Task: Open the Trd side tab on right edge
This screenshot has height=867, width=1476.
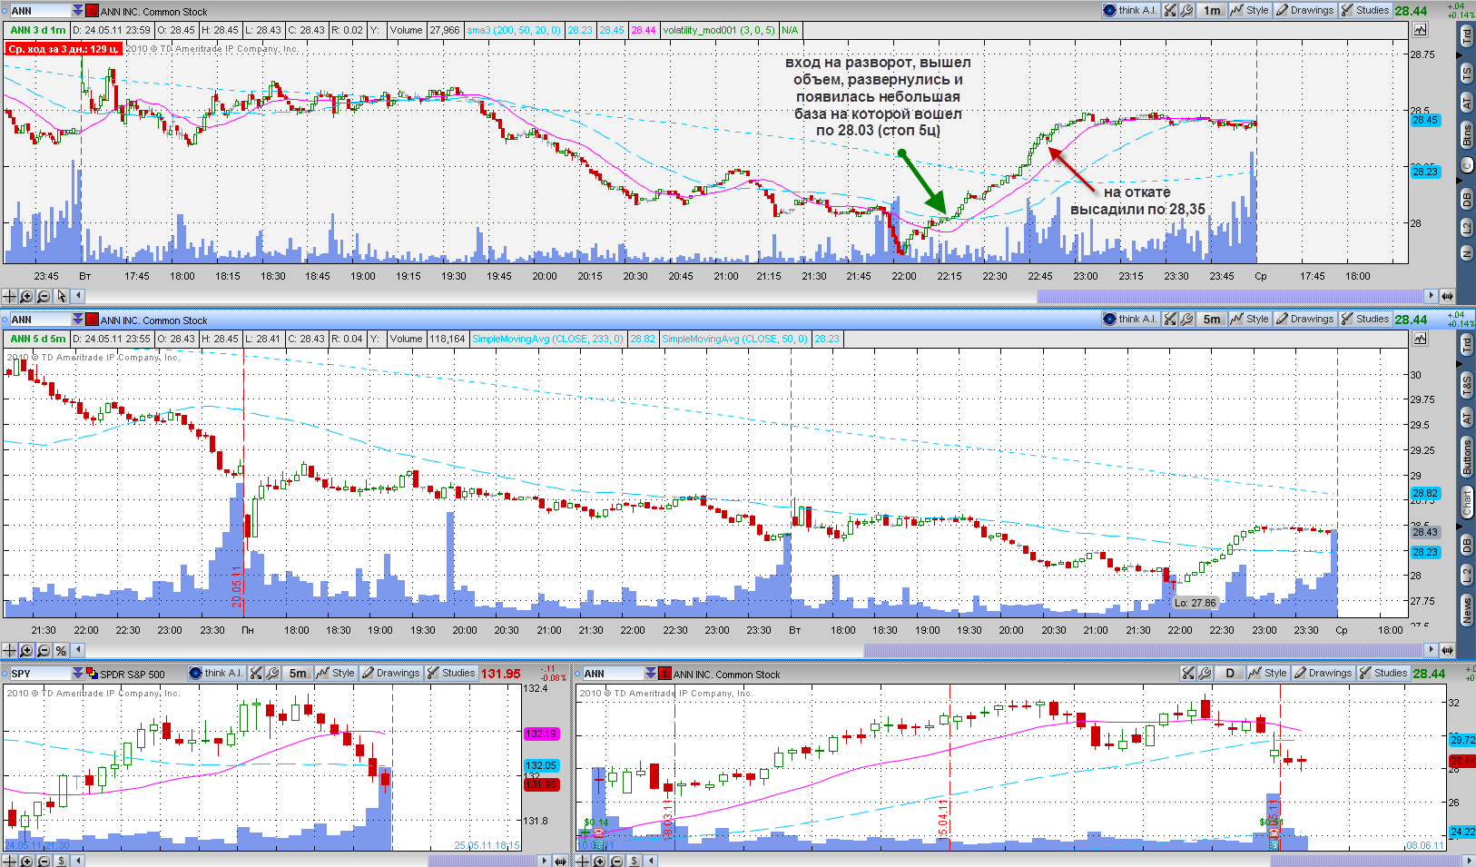Action: point(1466,36)
